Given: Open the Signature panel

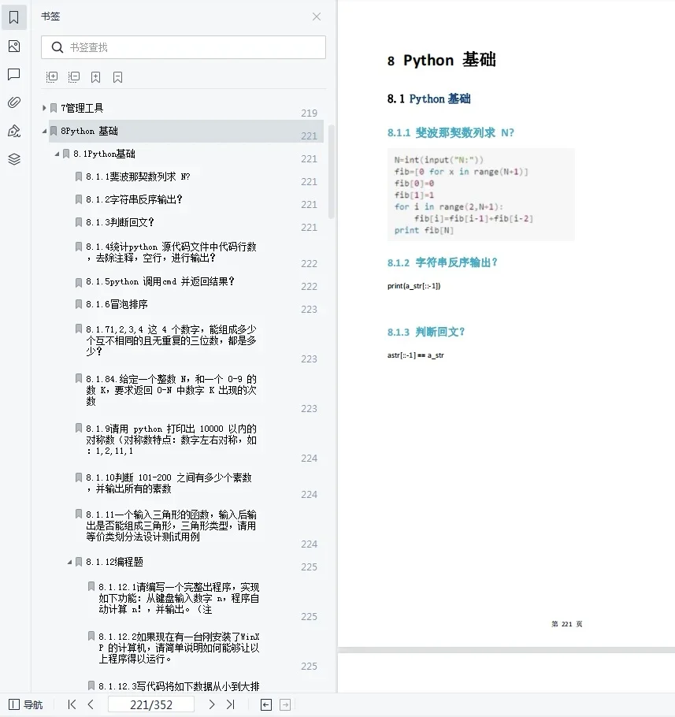Looking at the screenshot, I should (x=14, y=131).
